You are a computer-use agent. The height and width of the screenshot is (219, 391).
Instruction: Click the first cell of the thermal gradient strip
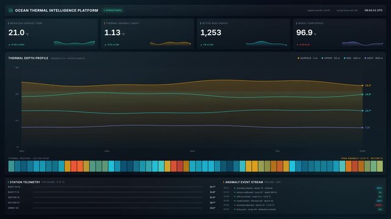[x=11, y=166]
